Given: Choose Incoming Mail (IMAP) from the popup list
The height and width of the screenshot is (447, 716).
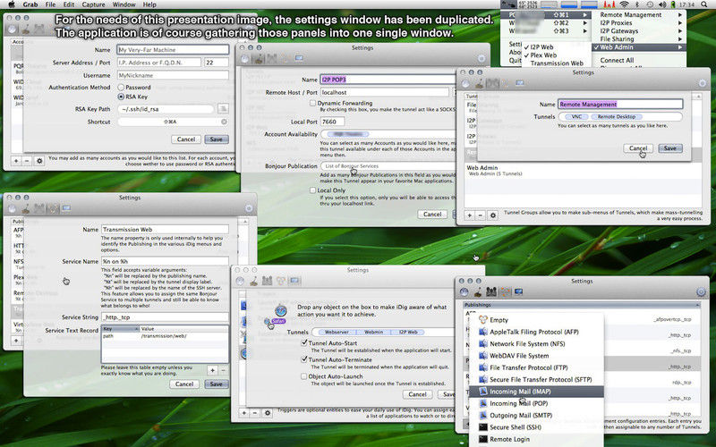Looking at the screenshot, I should point(536,392).
